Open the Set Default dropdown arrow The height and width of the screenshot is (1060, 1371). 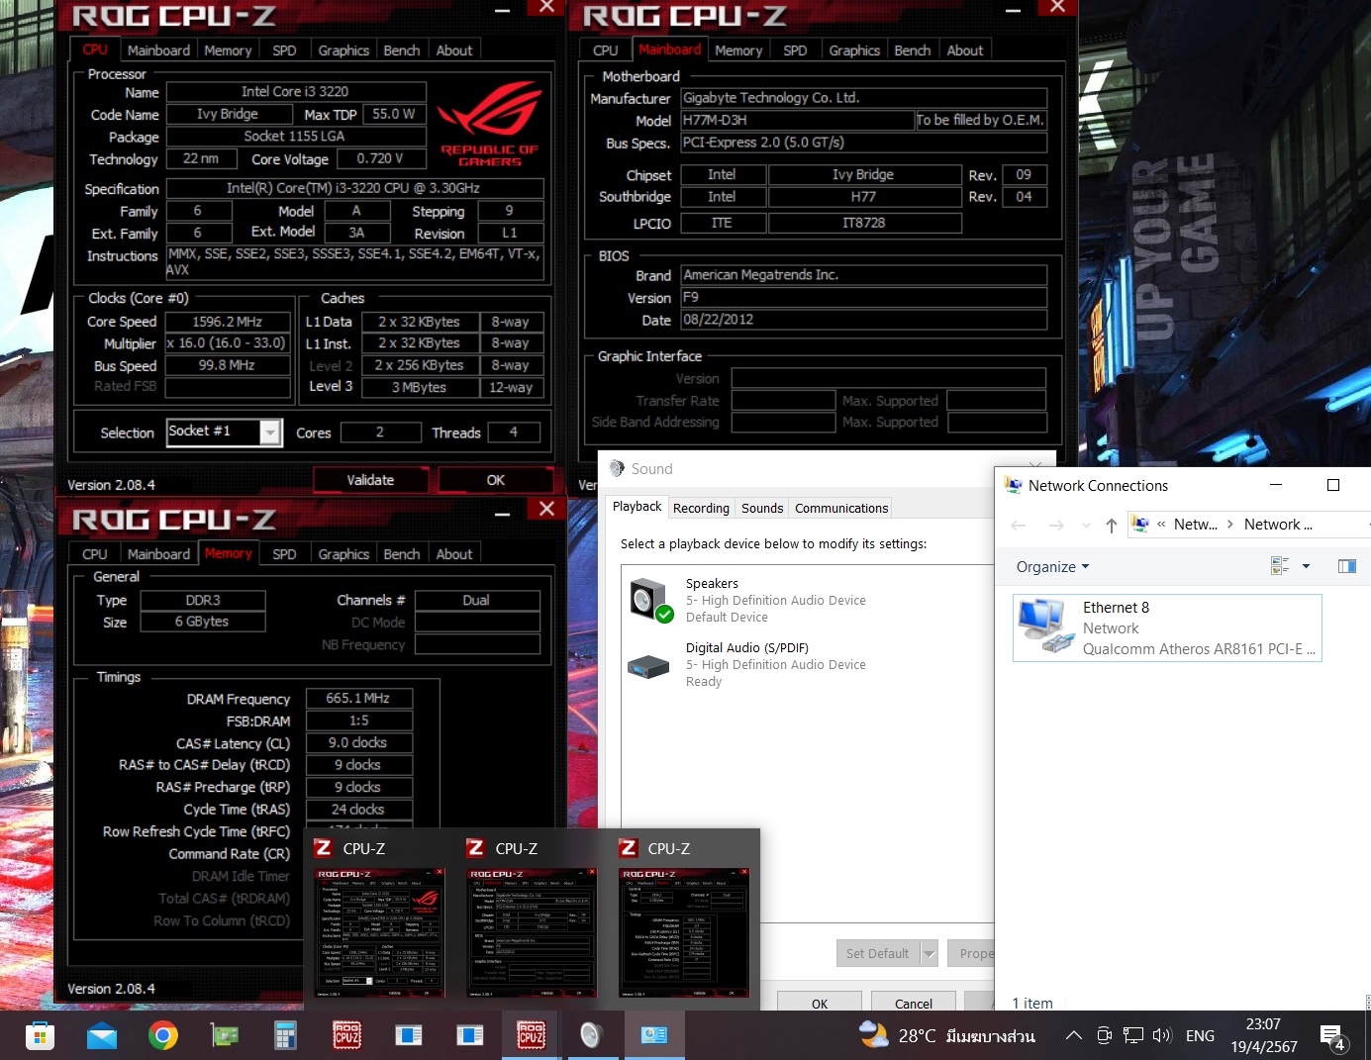click(929, 953)
